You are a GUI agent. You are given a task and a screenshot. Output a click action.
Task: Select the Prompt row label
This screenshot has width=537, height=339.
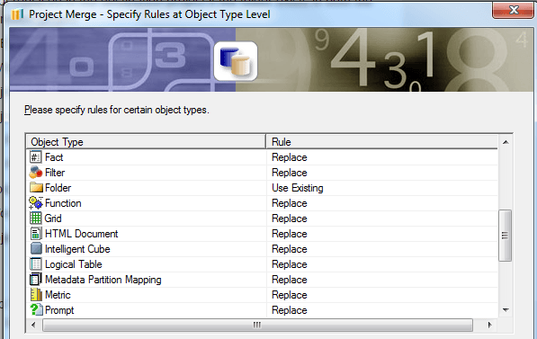(x=59, y=310)
